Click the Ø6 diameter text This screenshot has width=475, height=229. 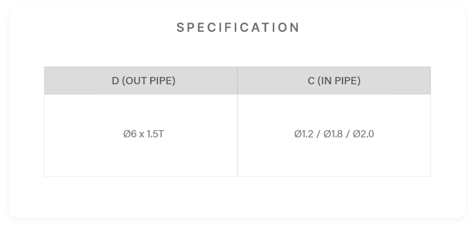click(x=130, y=134)
